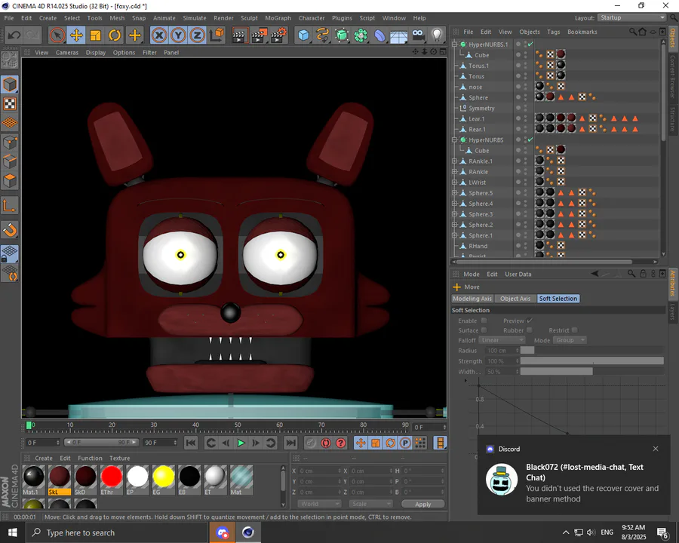The height and width of the screenshot is (543, 679).
Task: Open the Falloff Linear dropdown
Action: tap(502, 340)
